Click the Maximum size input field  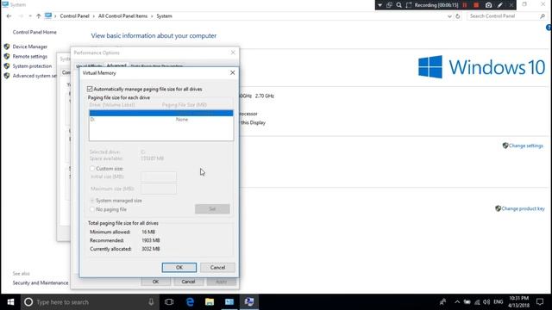(x=159, y=189)
